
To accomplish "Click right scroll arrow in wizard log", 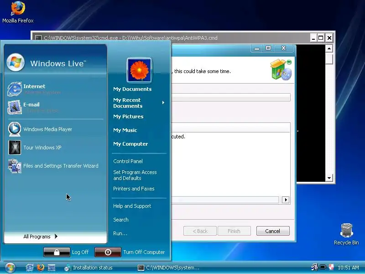I will click(286, 200).
